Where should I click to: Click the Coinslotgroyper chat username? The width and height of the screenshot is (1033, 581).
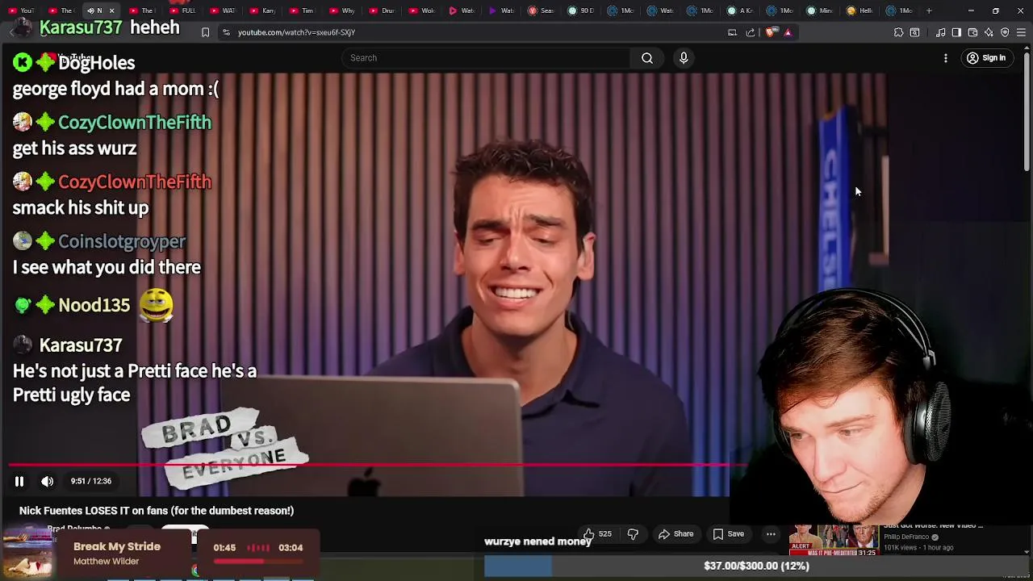122,241
